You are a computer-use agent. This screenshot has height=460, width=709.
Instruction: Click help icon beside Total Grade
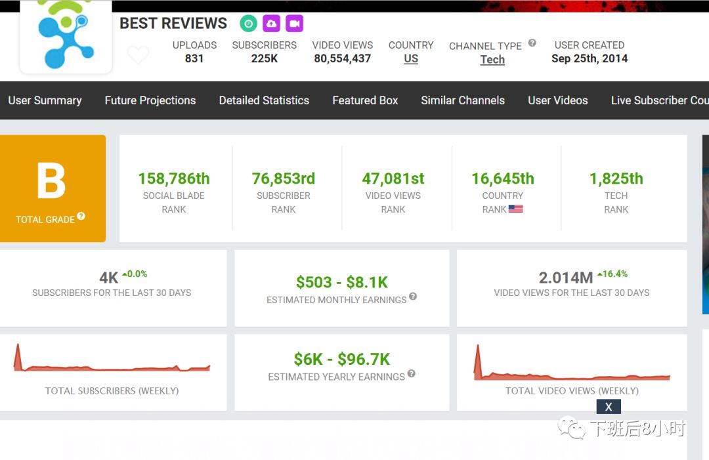pos(81,216)
